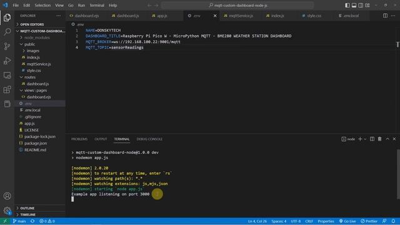The width and height of the screenshot is (400, 225).
Task: Toggle secondary side bar layout icon
Action: pyautogui.click(x=361, y=6)
